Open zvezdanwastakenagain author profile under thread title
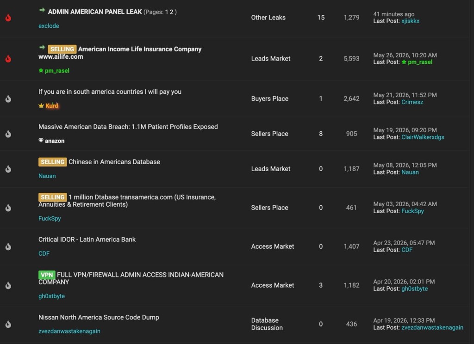The height and width of the screenshot is (344, 474). point(69,331)
